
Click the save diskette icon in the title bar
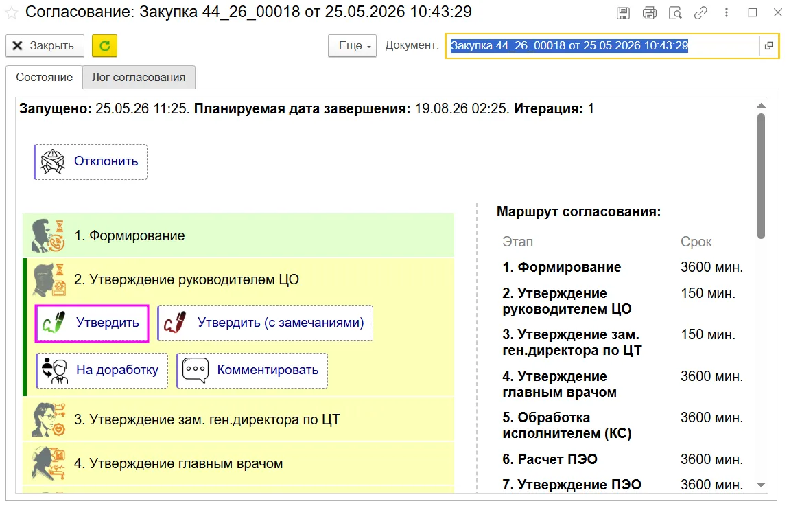623,12
